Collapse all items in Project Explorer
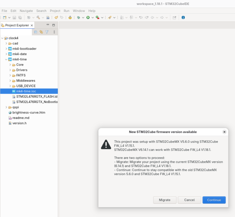This screenshot has width=235, height=217. click(36, 32)
